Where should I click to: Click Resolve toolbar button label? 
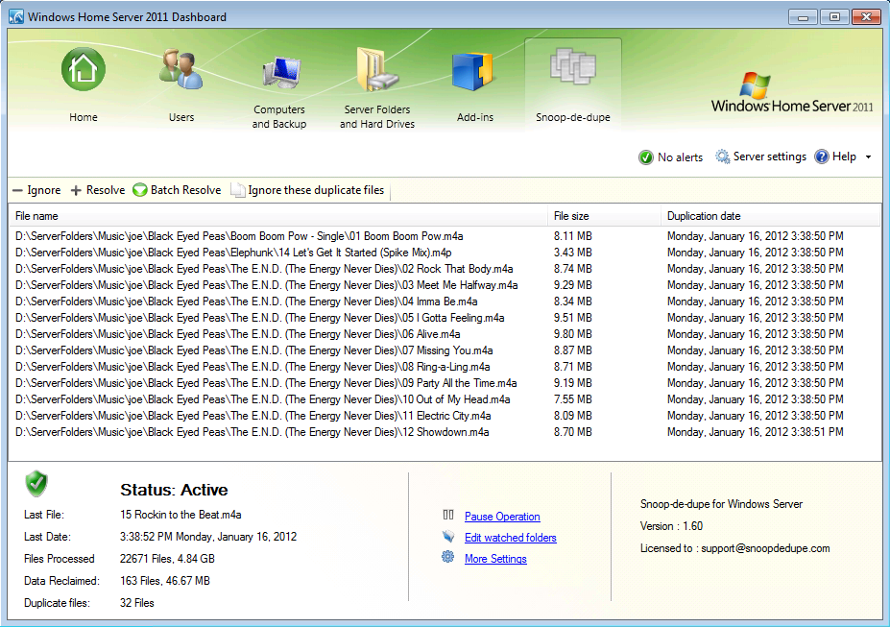tap(105, 190)
